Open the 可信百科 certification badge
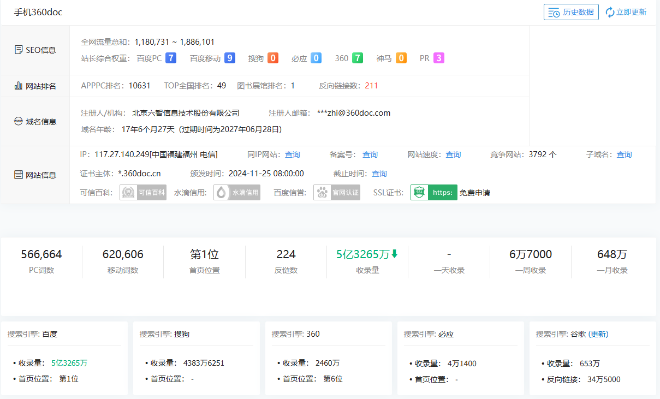The image size is (660, 399). coord(143,193)
